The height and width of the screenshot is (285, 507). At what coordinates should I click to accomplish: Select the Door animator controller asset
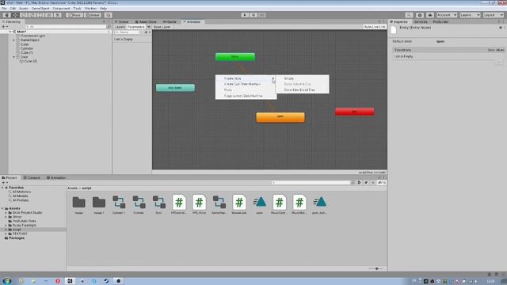click(158, 204)
